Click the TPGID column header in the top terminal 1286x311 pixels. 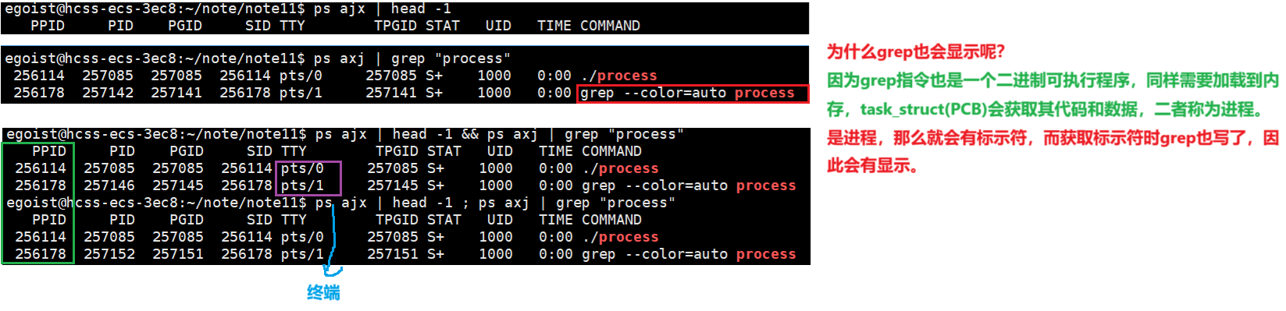pos(395,26)
